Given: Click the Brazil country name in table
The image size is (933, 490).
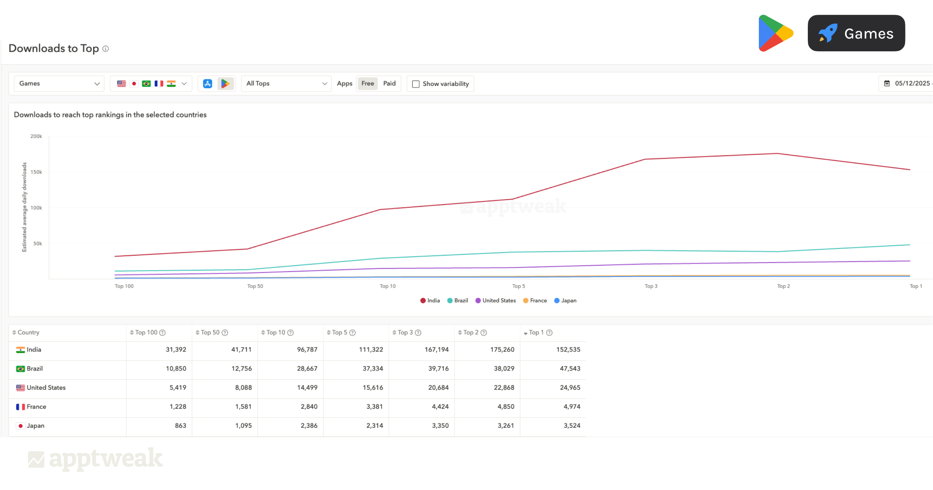Looking at the screenshot, I should point(35,369).
